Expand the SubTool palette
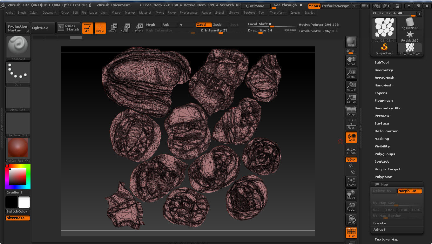The height and width of the screenshot is (244, 432). click(381, 63)
